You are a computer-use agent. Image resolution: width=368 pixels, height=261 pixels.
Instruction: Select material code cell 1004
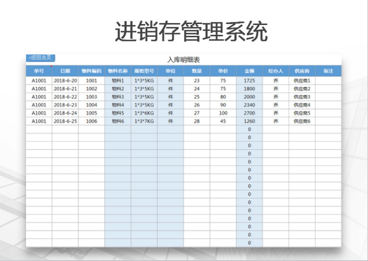tap(92, 105)
